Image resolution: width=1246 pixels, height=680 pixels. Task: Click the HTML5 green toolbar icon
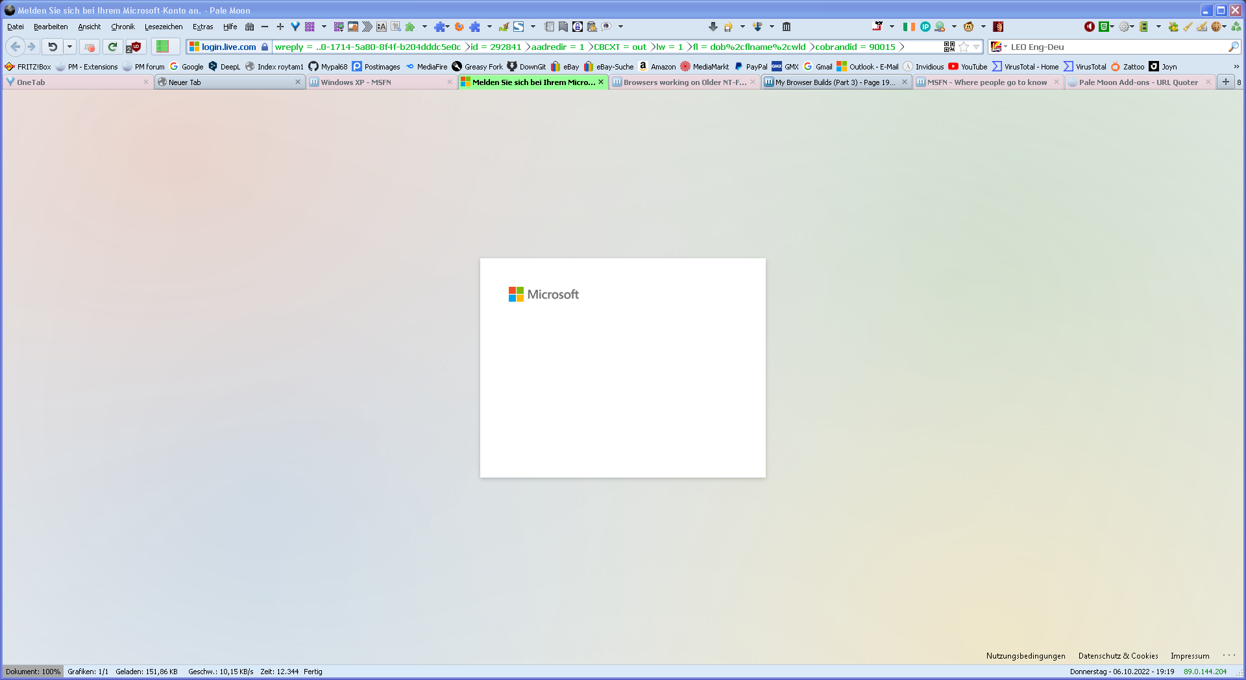point(1103,27)
